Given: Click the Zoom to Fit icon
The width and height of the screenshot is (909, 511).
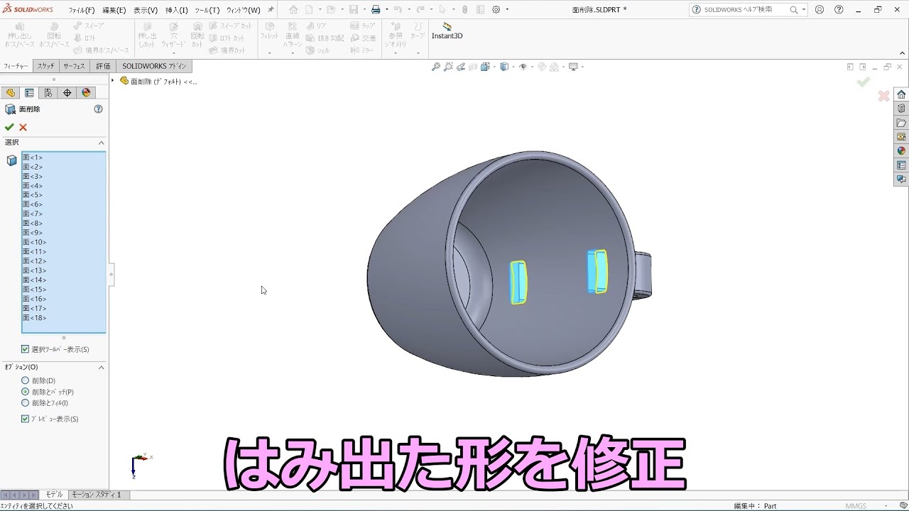Looking at the screenshot, I should coord(436,67).
